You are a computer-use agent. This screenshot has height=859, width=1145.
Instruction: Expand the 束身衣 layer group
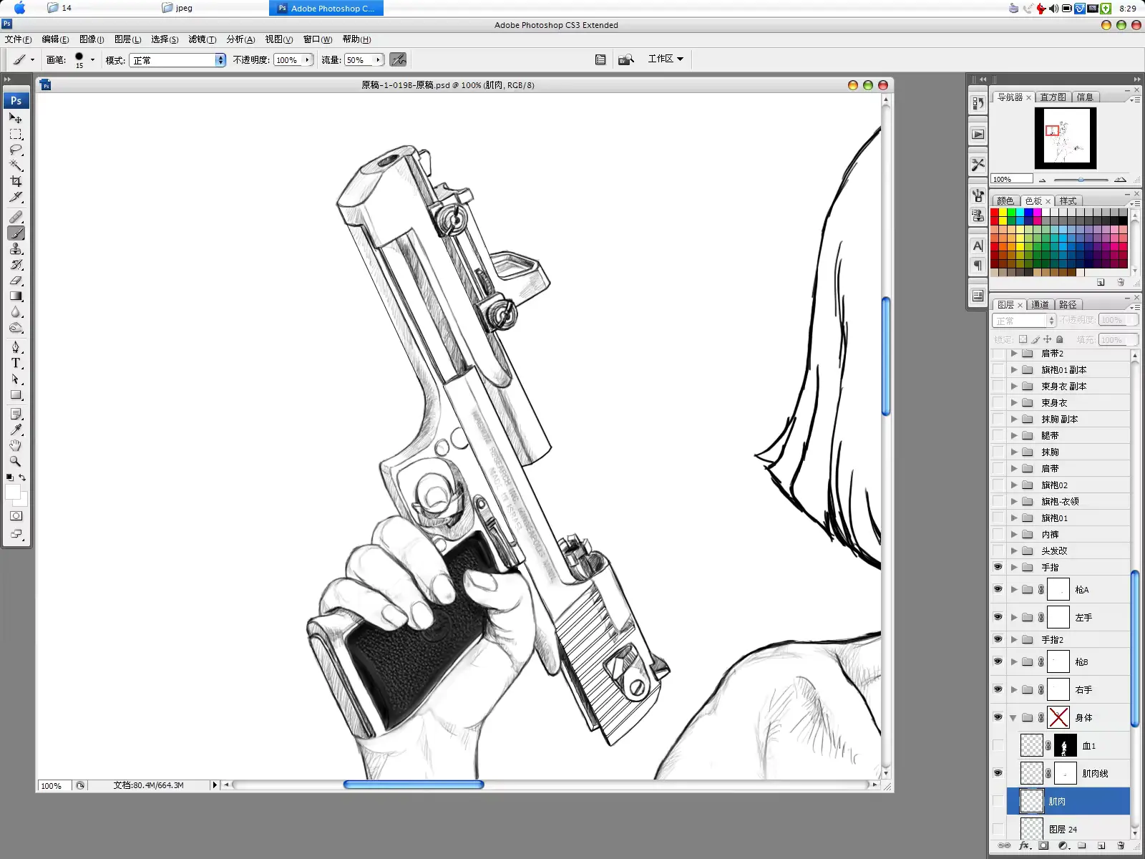[x=1013, y=402]
